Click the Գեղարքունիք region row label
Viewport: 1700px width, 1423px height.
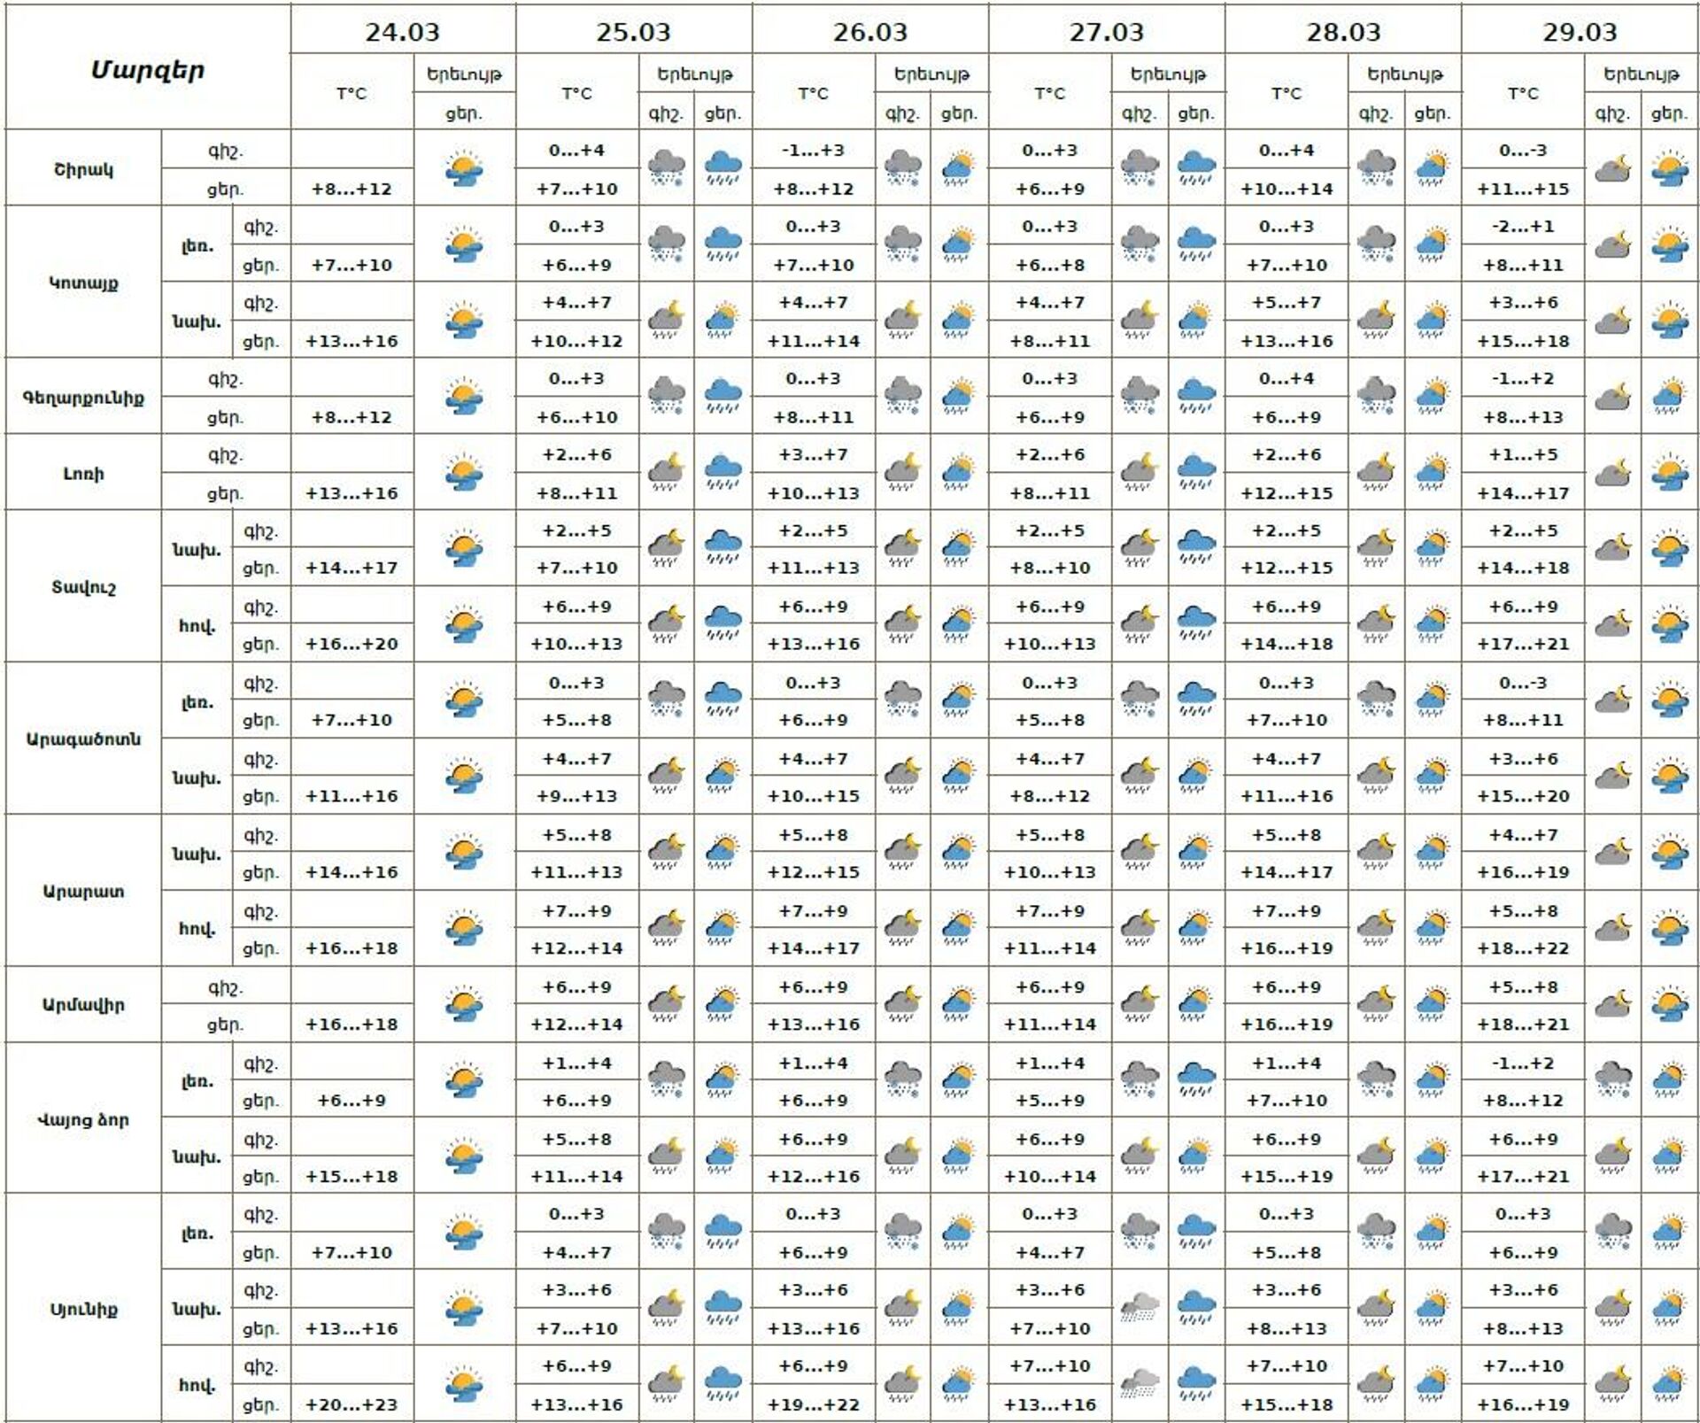point(83,398)
